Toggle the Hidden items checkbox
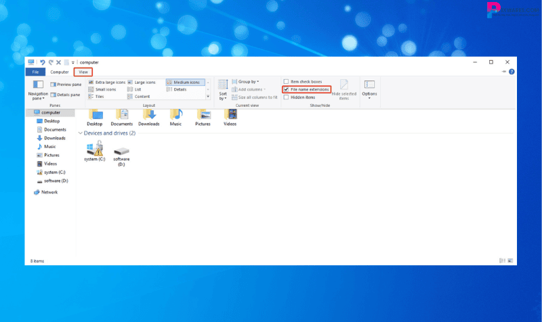The height and width of the screenshot is (322, 542). point(287,97)
